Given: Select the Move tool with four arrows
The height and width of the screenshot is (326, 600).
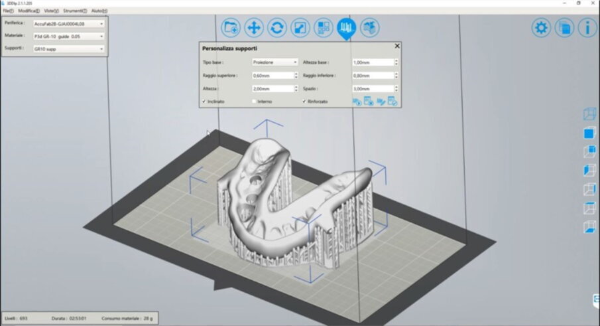Looking at the screenshot, I should point(254,28).
